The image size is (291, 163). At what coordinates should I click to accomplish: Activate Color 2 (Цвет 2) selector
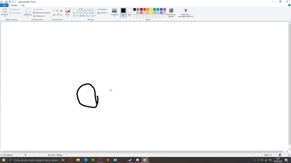tap(130, 13)
